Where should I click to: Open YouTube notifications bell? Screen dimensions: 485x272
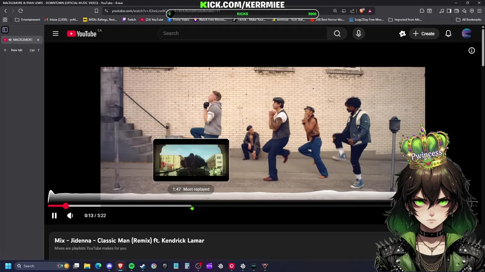(448, 34)
